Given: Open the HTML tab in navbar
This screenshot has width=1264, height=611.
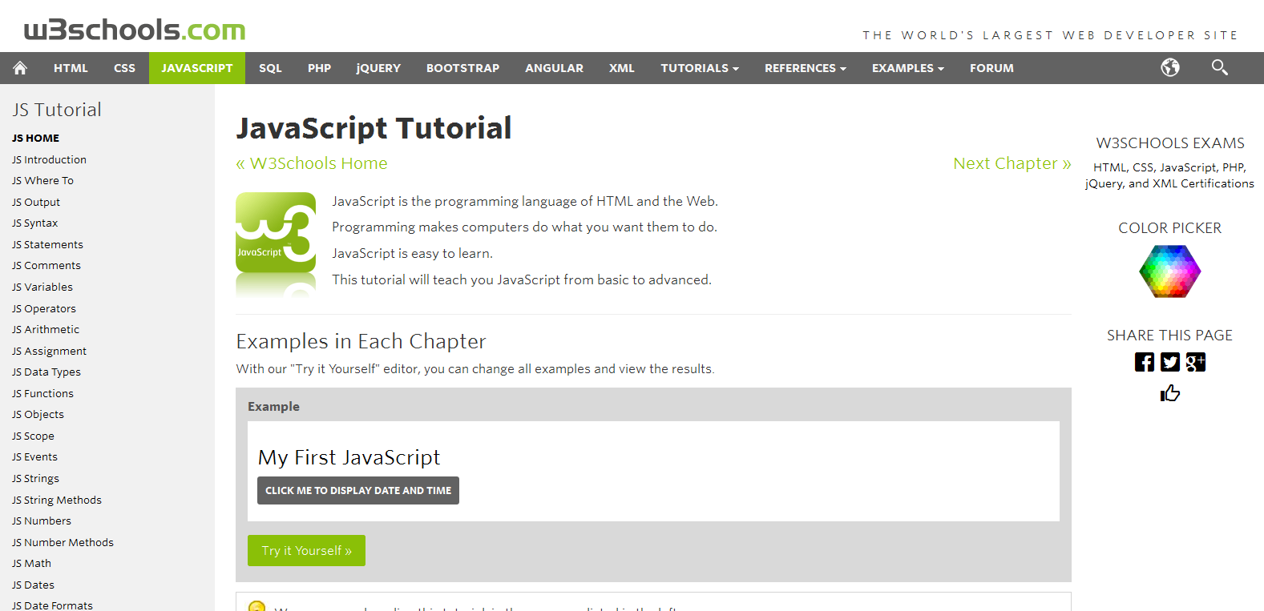Looking at the screenshot, I should [71, 68].
